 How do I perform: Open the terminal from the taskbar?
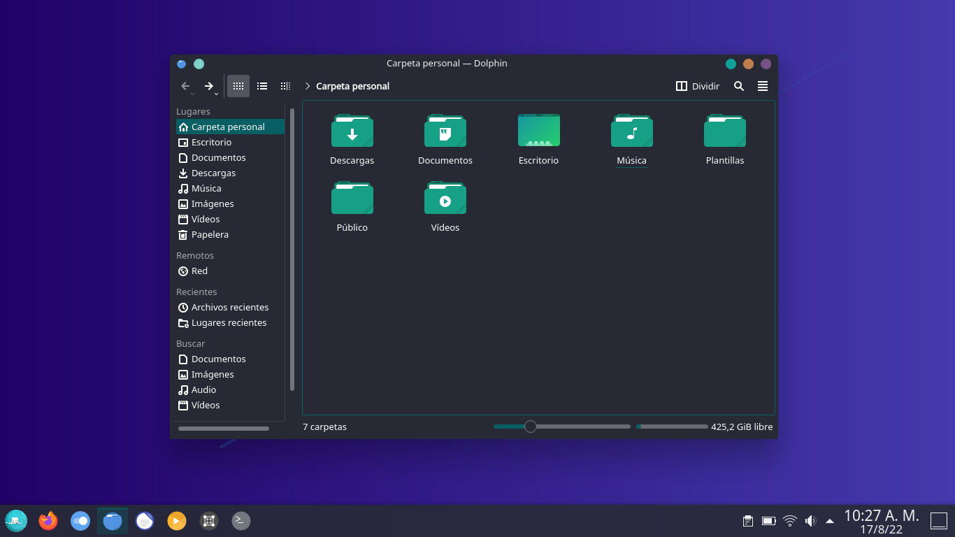(x=241, y=521)
